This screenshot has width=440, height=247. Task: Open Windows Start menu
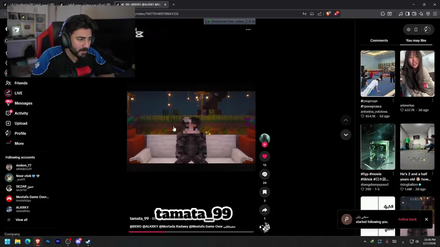pos(7,242)
